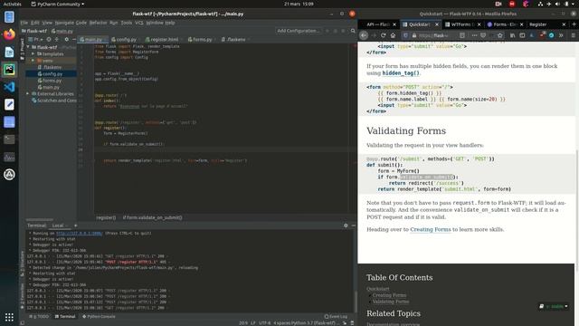Viewport: 579px width, 326px height.
Task: Open Project view dropdown
Action: coord(36,39)
